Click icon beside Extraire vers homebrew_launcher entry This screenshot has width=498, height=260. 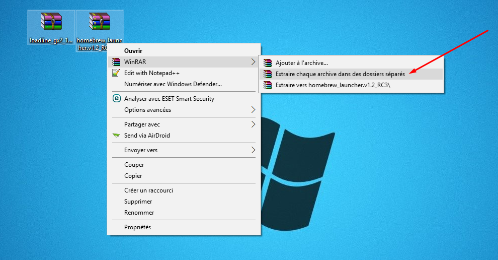click(x=268, y=85)
